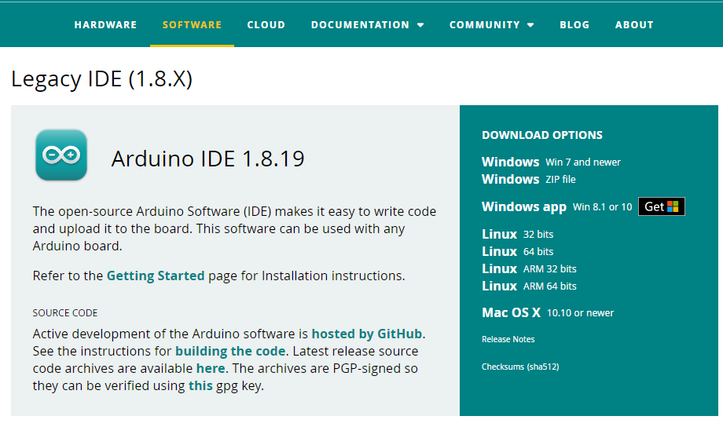Open the Documentation menu

[x=360, y=25]
